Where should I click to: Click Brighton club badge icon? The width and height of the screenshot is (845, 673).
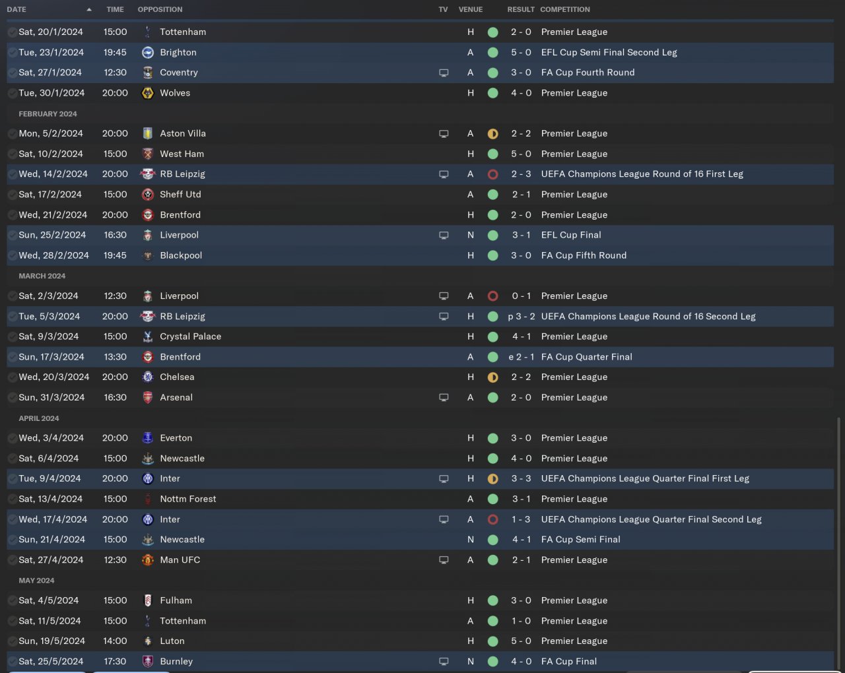(x=148, y=52)
